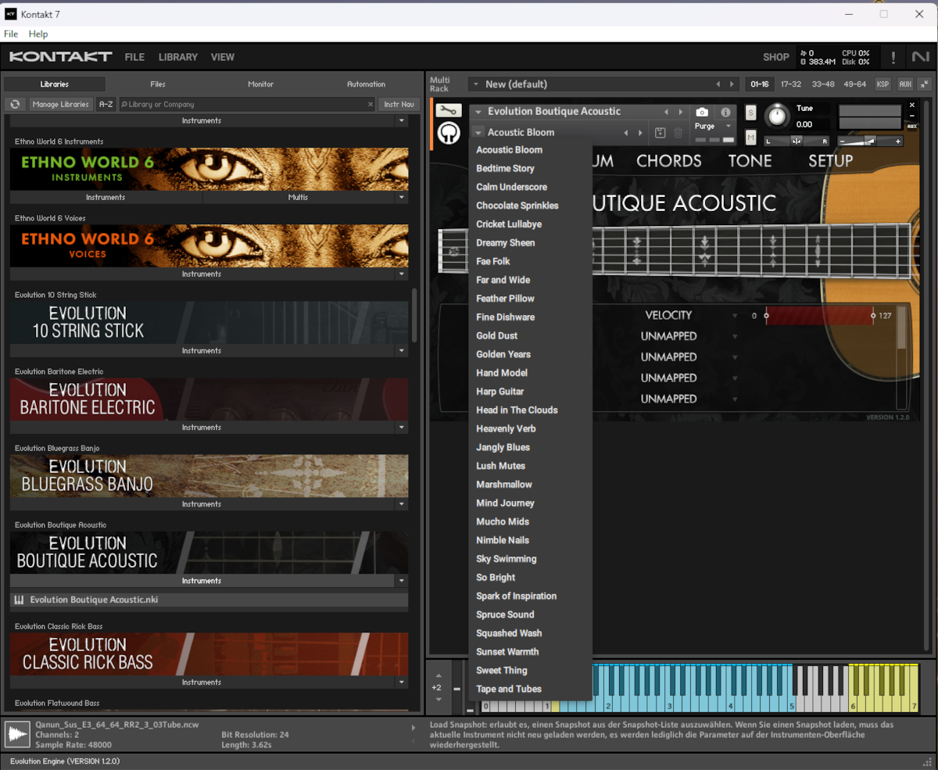Show rack page 49-64
The height and width of the screenshot is (770, 938).
(854, 84)
